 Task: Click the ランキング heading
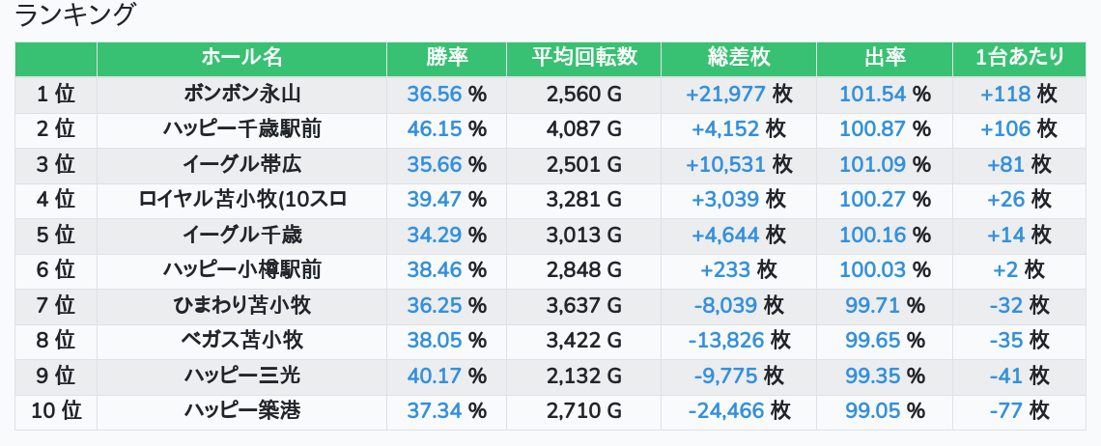(x=76, y=15)
